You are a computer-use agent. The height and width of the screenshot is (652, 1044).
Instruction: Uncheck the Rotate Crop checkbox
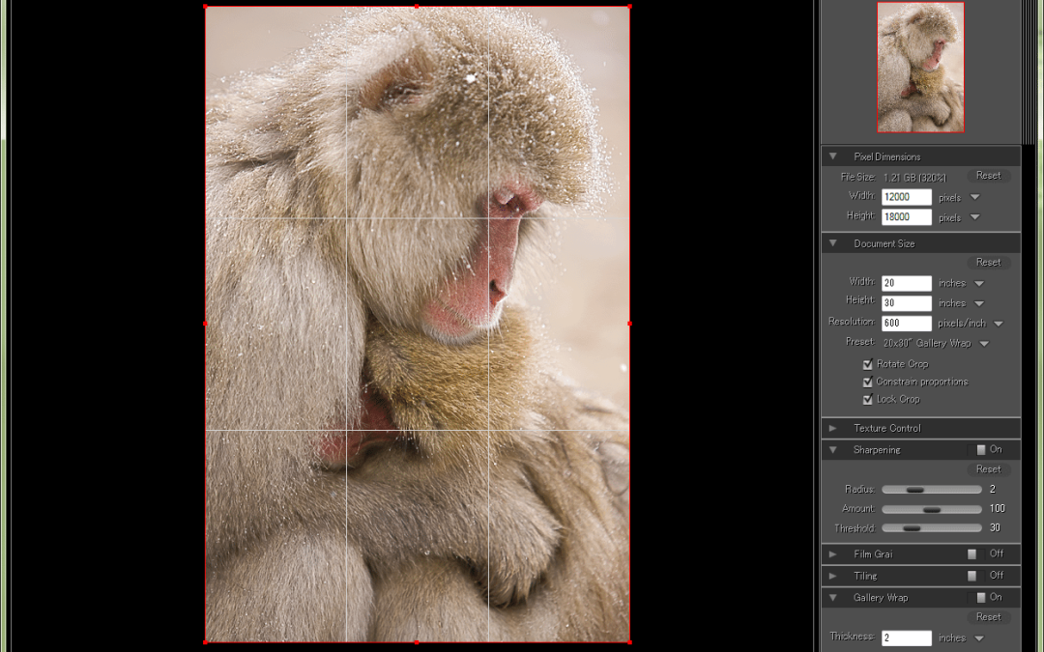pos(868,364)
